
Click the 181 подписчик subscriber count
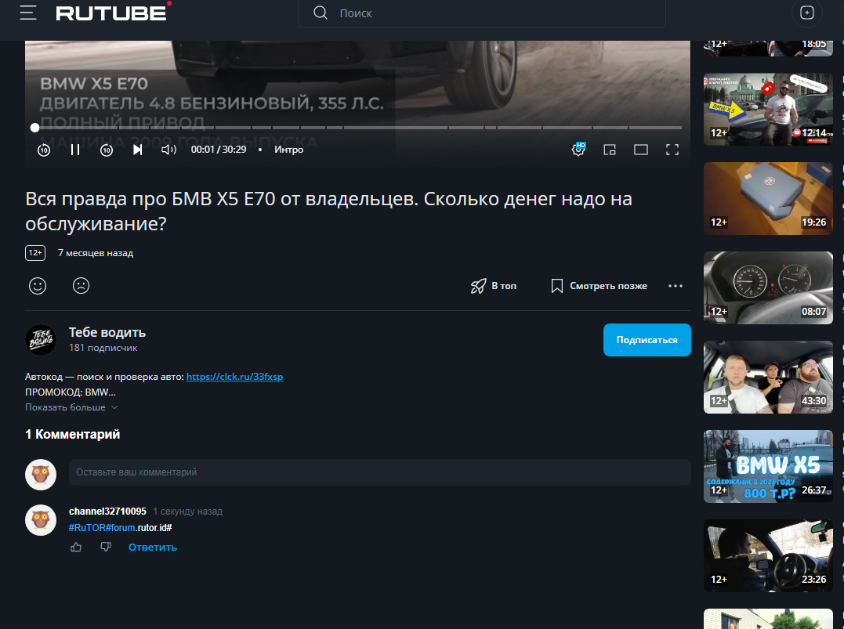[x=103, y=348]
